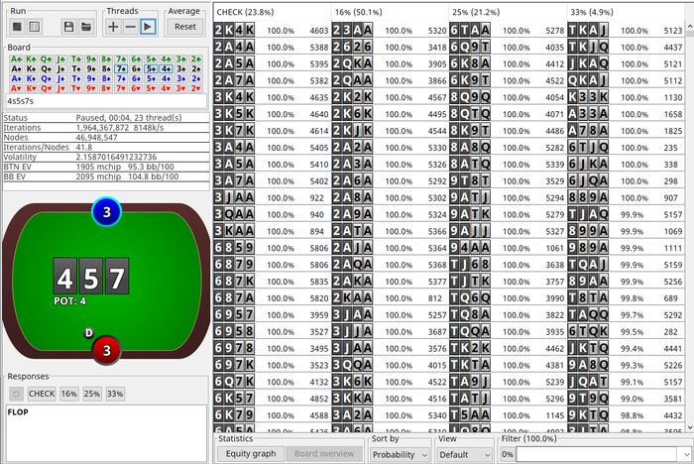Click the scroll up arrow of the hand table
The height and width of the screenshot is (464, 694).
point(690,27)
